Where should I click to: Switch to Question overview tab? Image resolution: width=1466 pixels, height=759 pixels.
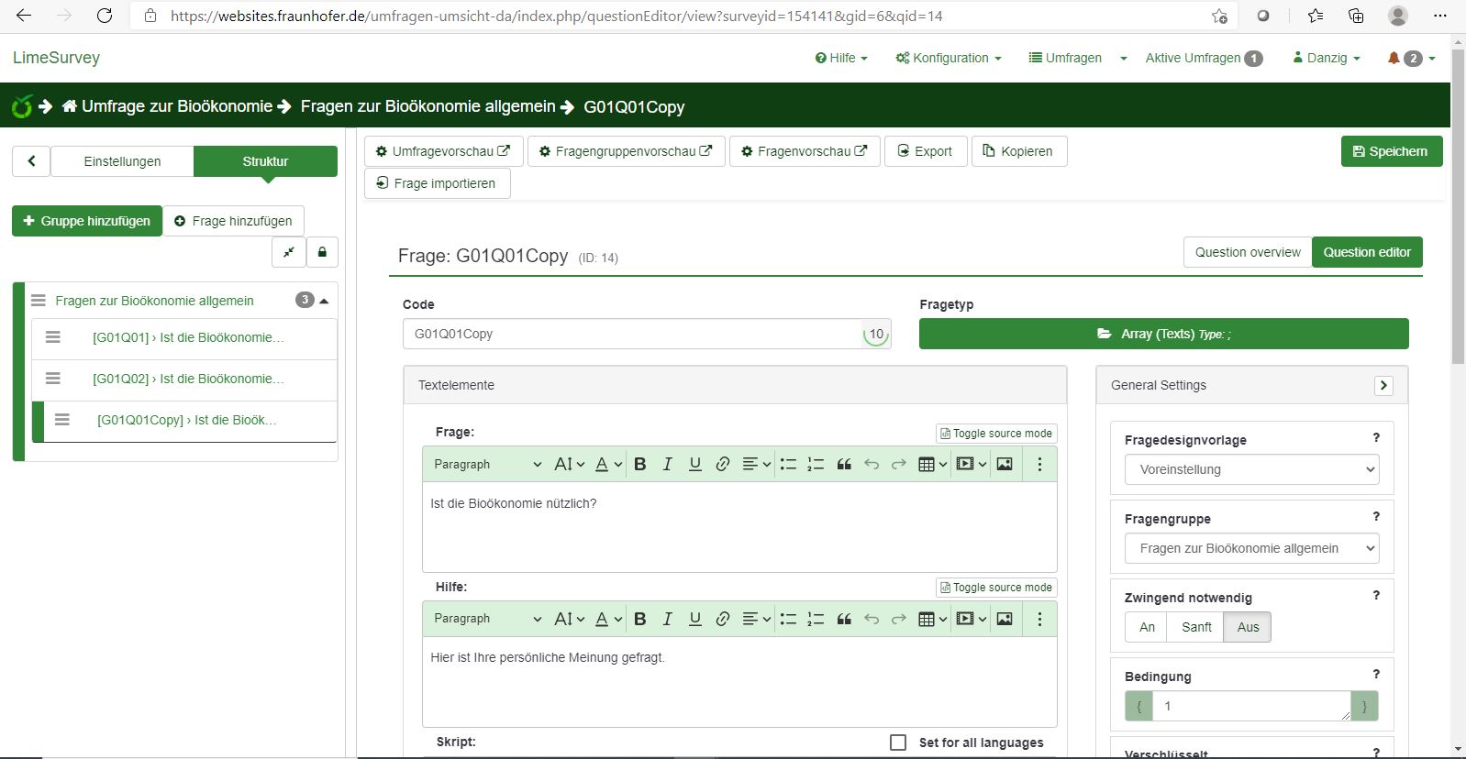click(1248, 252)
